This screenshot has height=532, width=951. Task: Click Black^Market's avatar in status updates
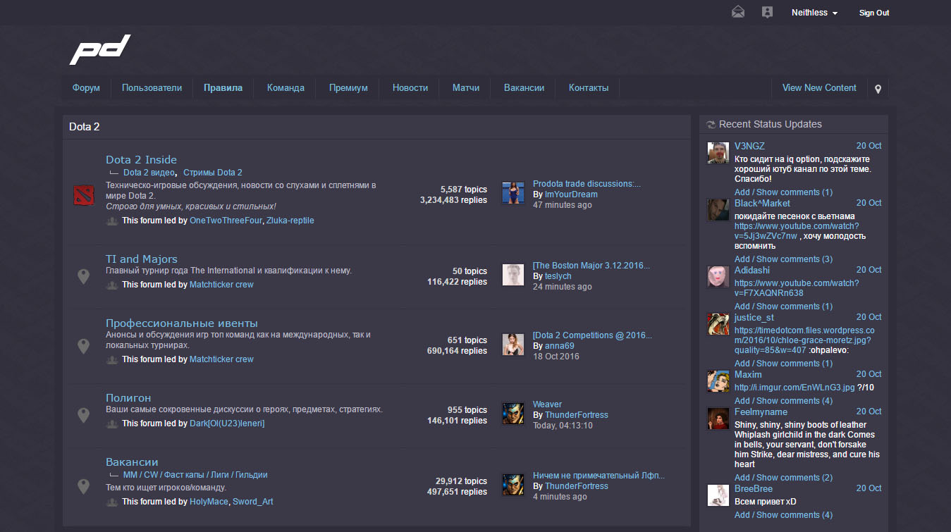click(x=718, y=210)
